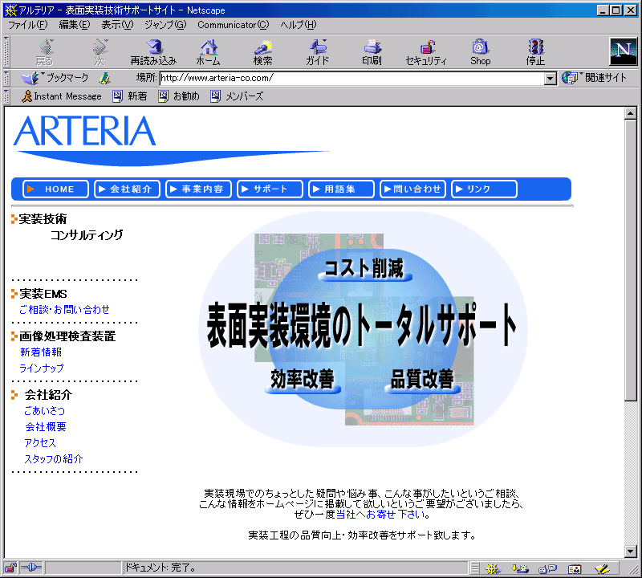Image resolution: width=642 pixels, height=578 pixels.
Task: Click the Shop toolbar icon
Action: coord(480,52)
